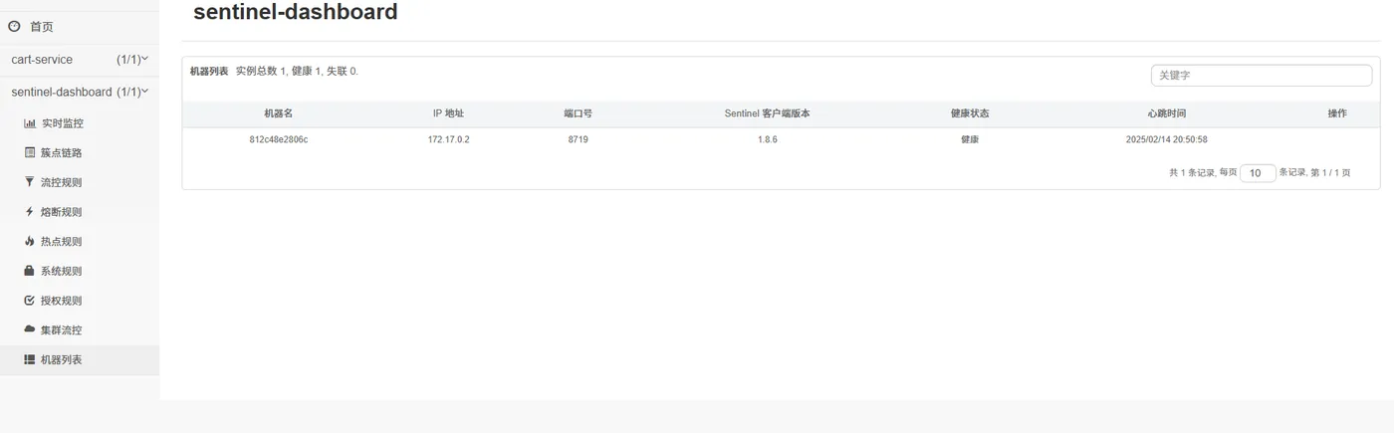The image size is (1394, 433).
Task: Click the 心跳时间 column header
Action: click(1166, 113)
